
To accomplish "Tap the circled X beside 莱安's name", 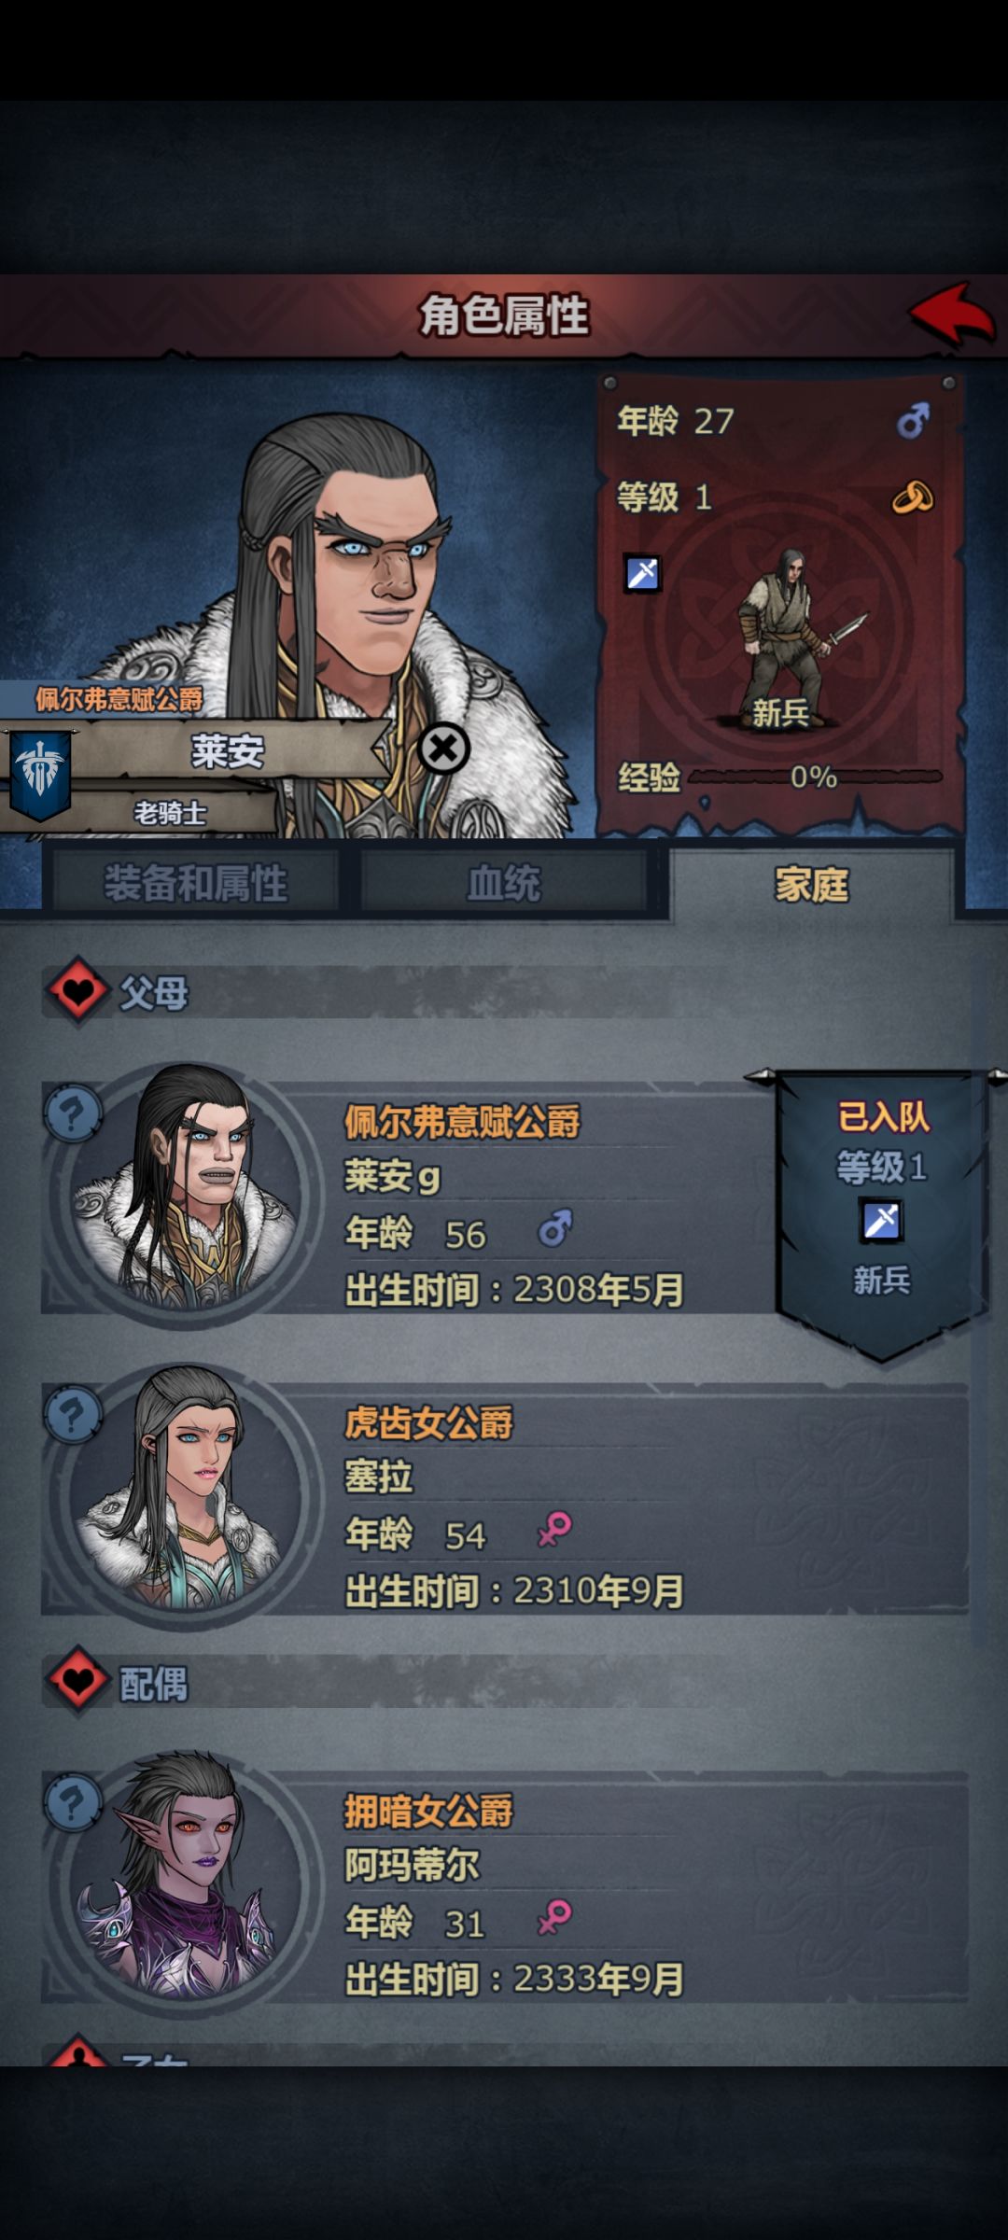I will 443,748.
